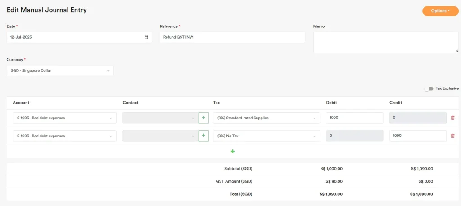The image size is (461, 206).
Task: Open the Options dropdown button
Action: pyautogui.click(x=440, y=11)
